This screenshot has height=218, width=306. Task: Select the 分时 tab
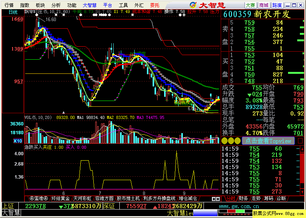[231, 198]
